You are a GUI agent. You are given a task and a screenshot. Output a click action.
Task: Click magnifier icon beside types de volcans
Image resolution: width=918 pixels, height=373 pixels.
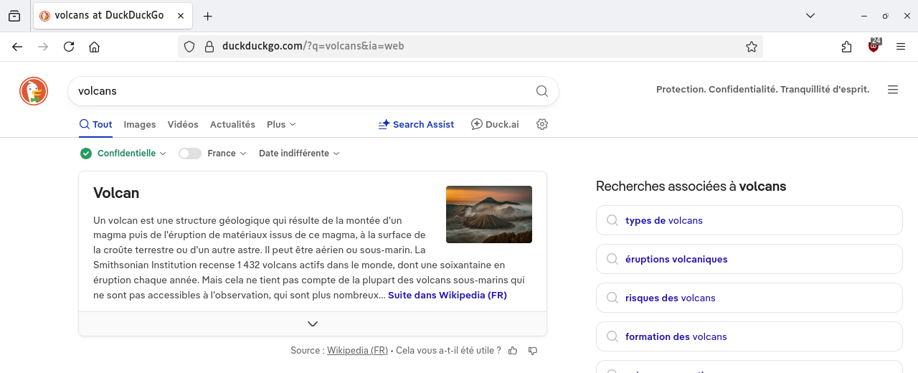click(x=612, y=220)
